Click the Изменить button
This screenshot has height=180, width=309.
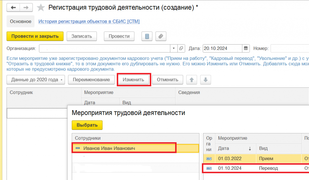coord(133,80)
